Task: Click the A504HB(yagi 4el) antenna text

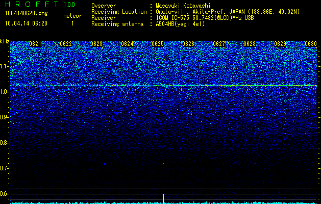Action: 180,24
